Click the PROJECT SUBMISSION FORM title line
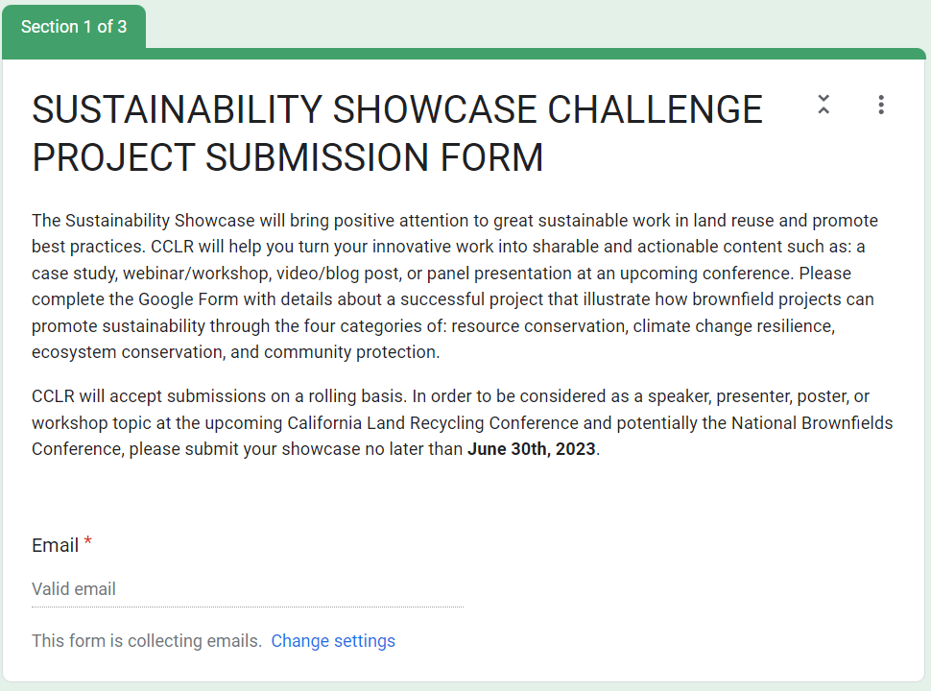The image size is (931, 691). click(287, 158)
